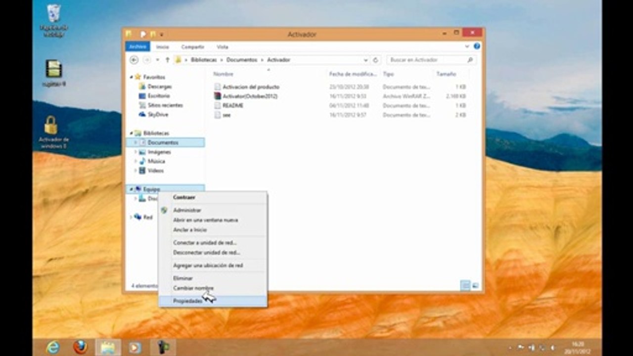Open the media player taskbar icon
Screen dimensions: 633x356
pos(135,347)
